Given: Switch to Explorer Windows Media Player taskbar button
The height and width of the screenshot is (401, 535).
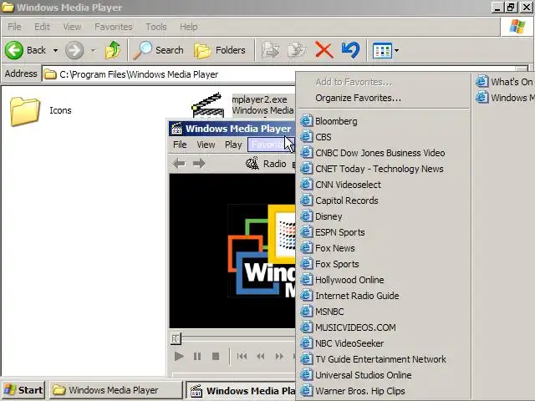Looking at the screenshot, I should coord(116,390).
